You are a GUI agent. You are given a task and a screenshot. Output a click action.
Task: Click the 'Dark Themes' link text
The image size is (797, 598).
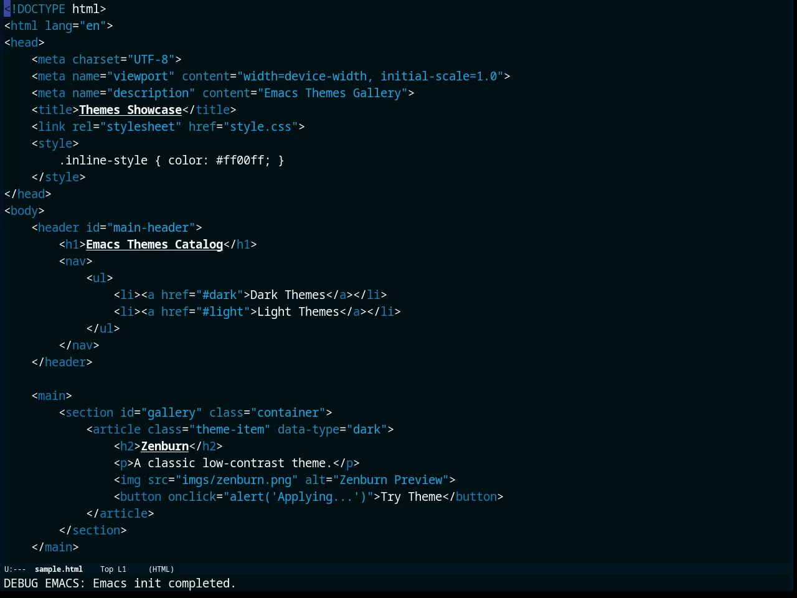tap(288, 295)
